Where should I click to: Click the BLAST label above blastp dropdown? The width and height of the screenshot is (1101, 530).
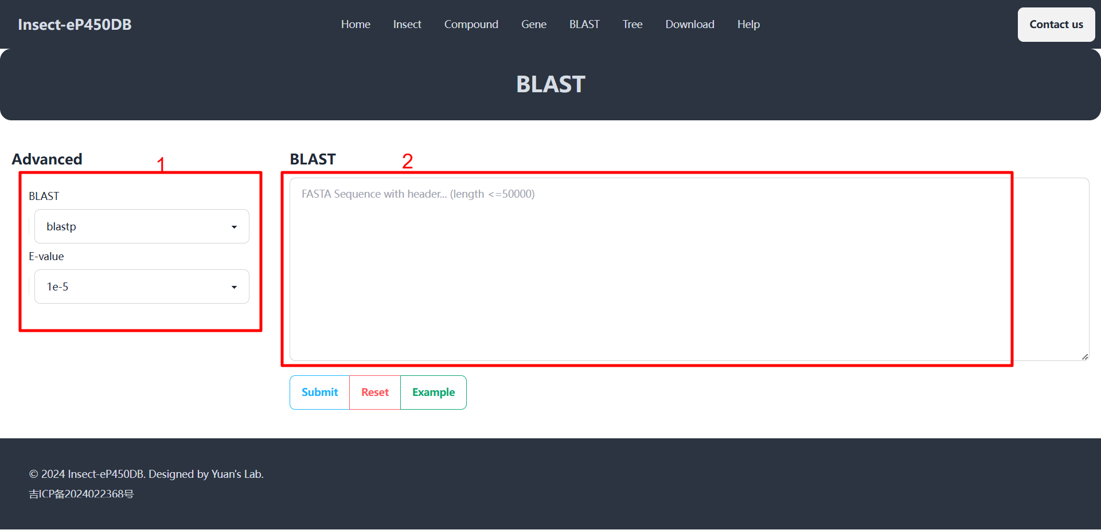[x=44, y=196]
